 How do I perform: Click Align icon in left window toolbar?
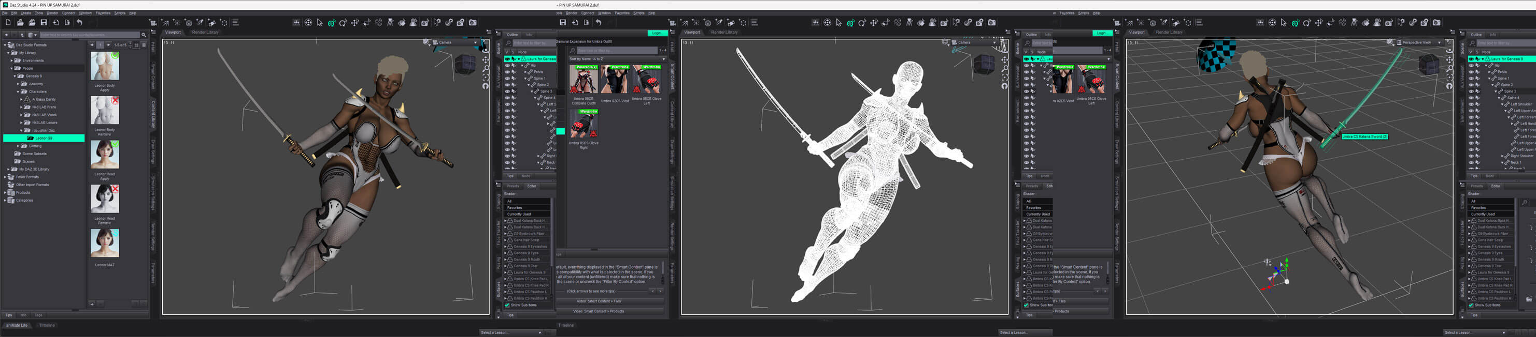[x=235, y=23]
